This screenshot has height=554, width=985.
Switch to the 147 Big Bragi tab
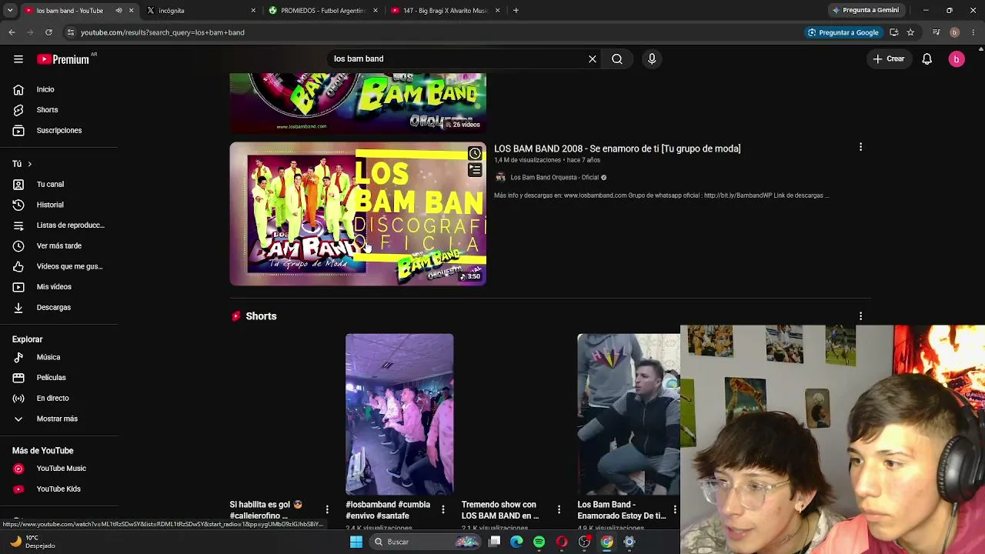click(445, 11)
